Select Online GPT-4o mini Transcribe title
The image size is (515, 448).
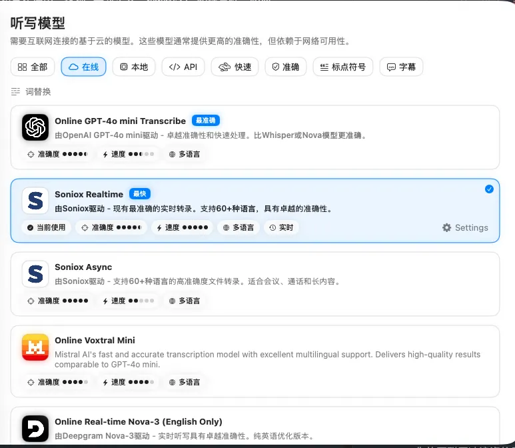click(x=120, y=121)
